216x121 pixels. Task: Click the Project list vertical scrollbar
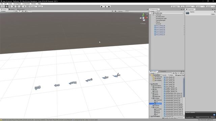(x=184, y=88)
